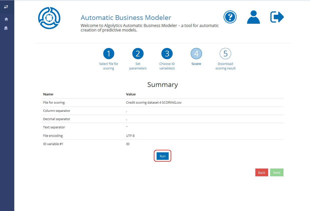Click 'Download scoring result' step label

(225, 66)
